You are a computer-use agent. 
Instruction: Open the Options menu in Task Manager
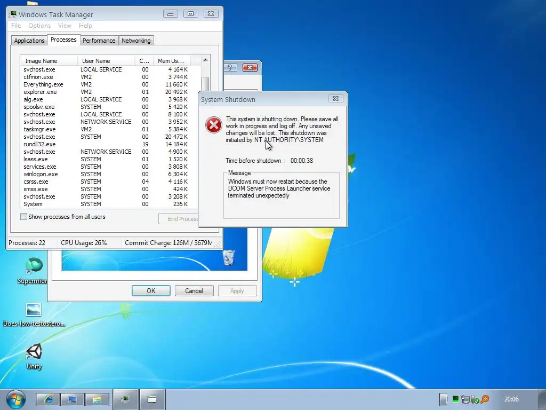[x=39, y=26]
